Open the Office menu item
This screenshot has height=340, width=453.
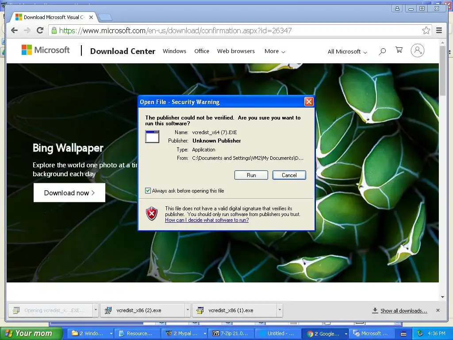point(202,51)
